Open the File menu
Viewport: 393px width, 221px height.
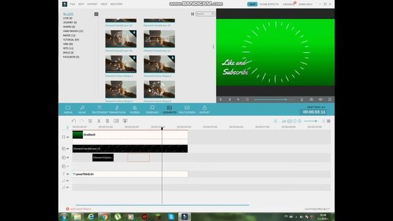72,4
